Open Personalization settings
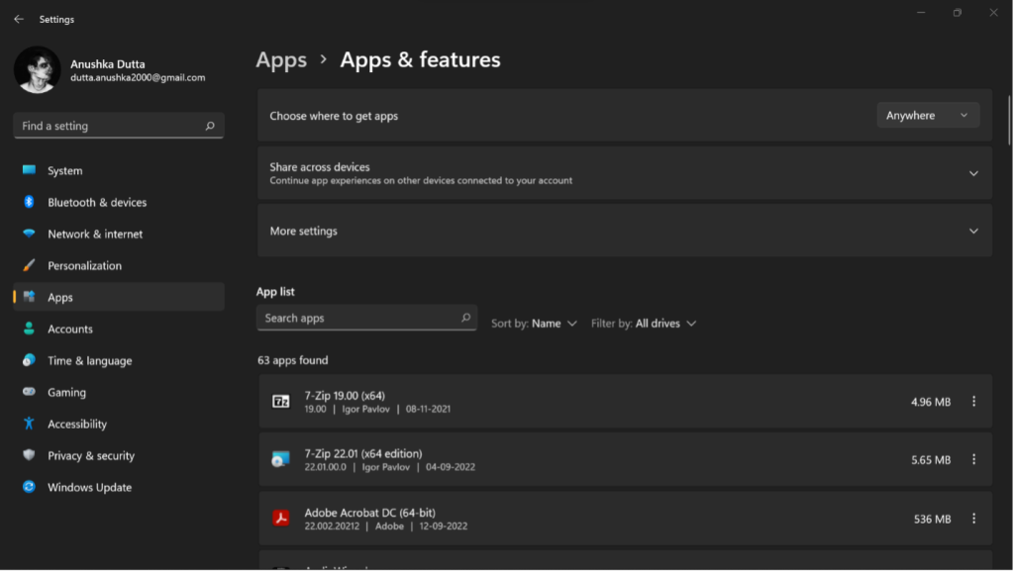1014x573 pixels. pos(84,266)
